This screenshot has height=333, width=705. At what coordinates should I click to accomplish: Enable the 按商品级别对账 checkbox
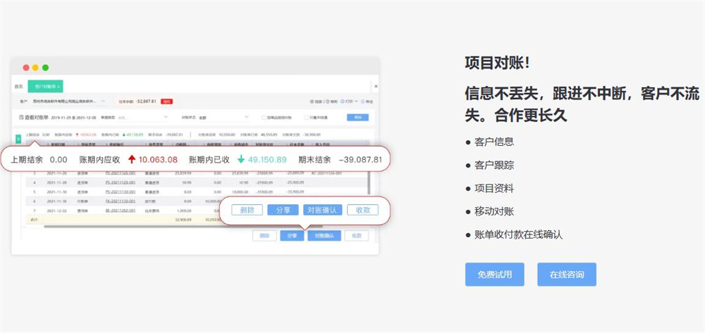(264, 118)
